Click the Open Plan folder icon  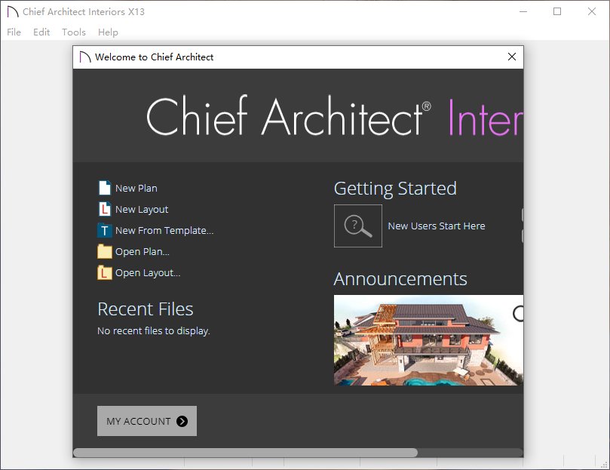pyautogui.click(x=104, y=251)
